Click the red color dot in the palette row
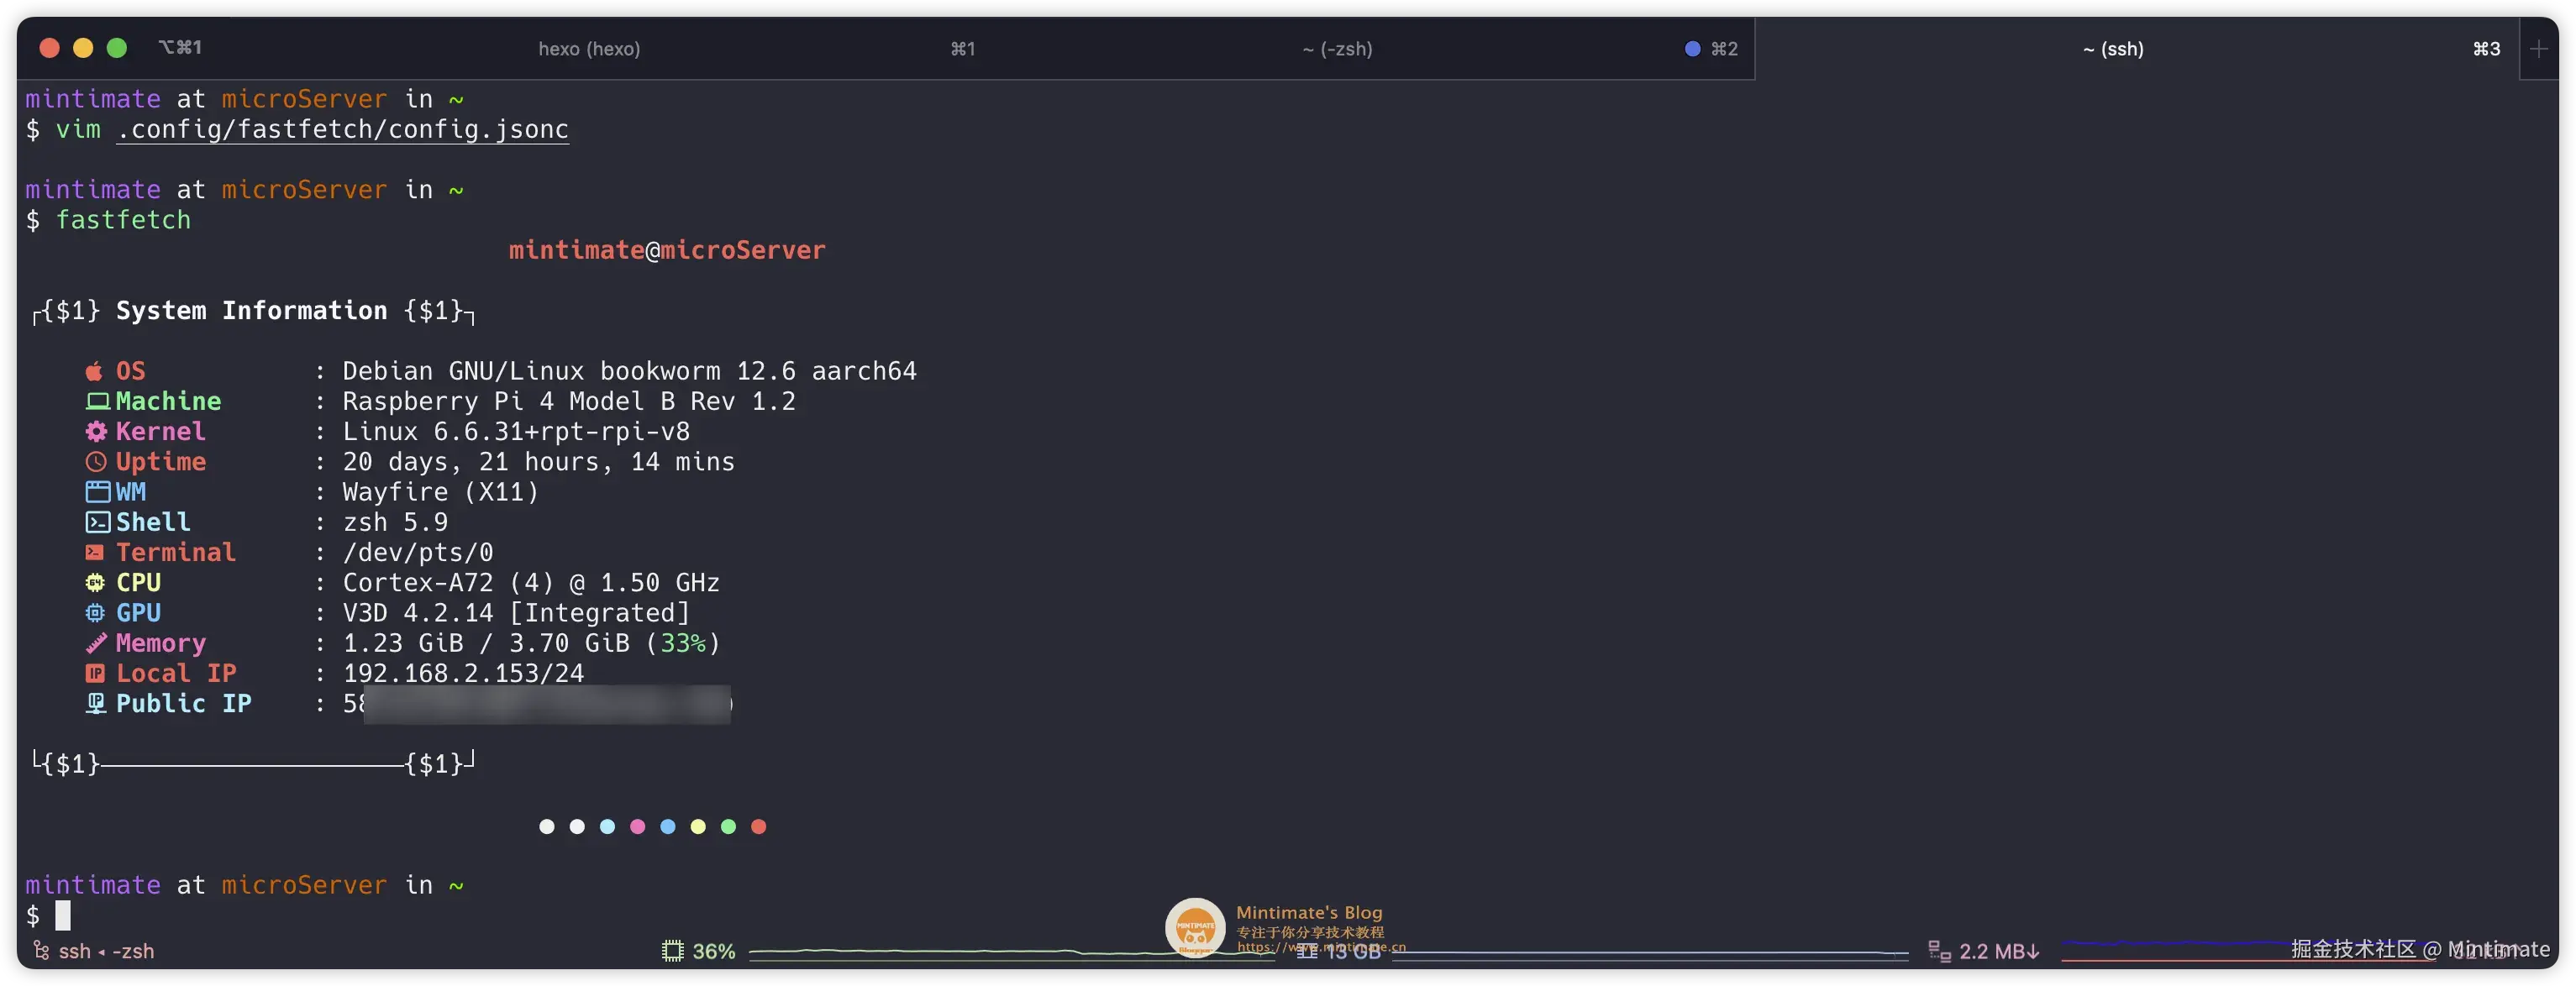 (x=758, y=827)
